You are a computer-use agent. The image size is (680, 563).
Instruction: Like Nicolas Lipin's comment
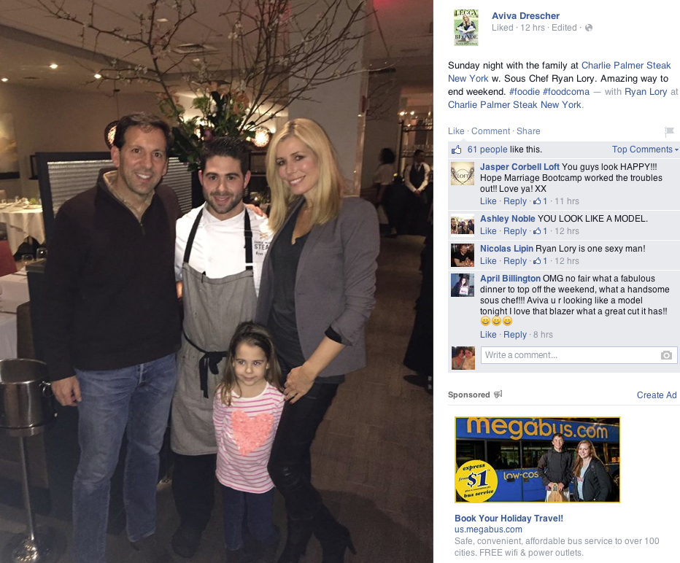coord(488,261)
